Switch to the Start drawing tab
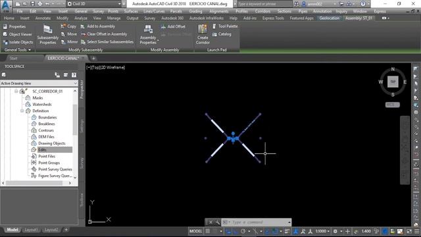This screenshot has width=421, height=237. [x=13, y=58]
